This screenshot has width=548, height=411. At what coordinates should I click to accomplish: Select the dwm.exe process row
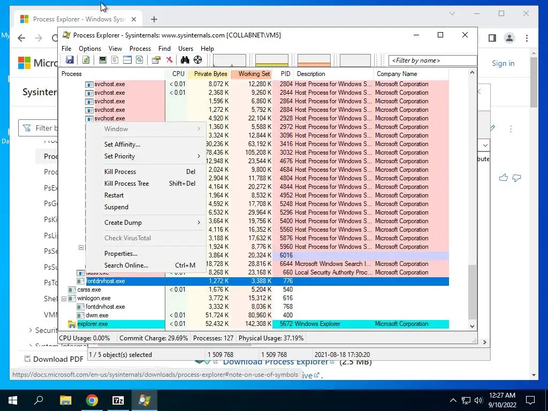(x=253, y=315)
